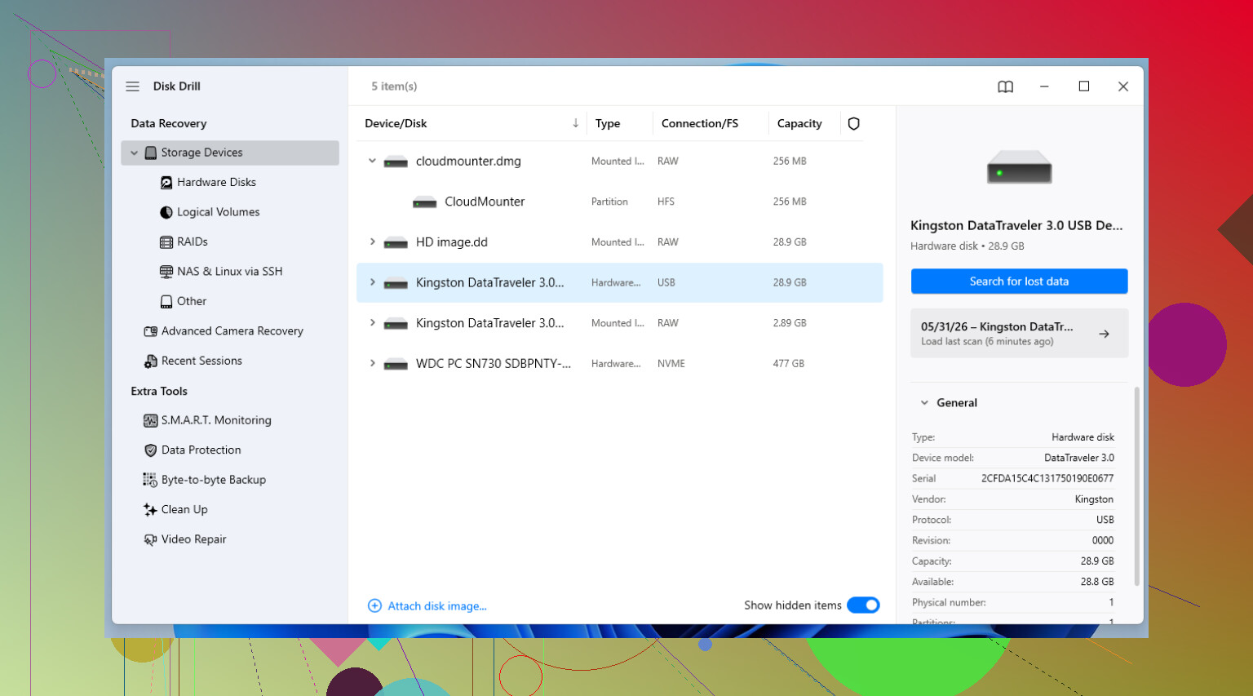Sort by Connection/FS column header

[700, 124]
